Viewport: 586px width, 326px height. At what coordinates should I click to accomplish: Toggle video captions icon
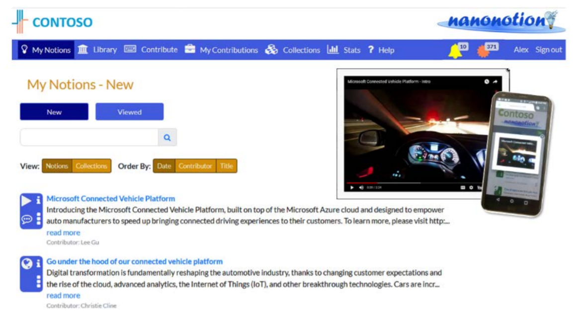(463, 187)
